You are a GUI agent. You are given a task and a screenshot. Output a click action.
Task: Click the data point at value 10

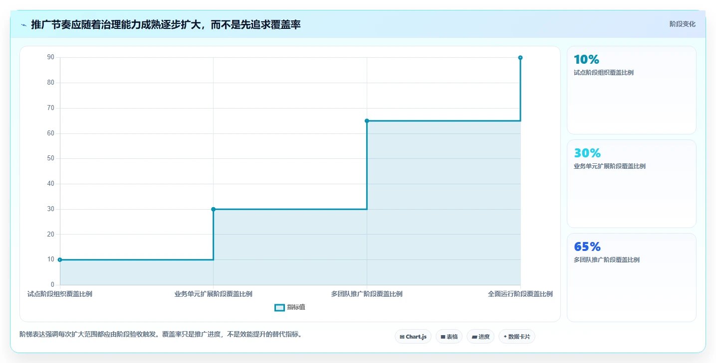pos(60,259)
